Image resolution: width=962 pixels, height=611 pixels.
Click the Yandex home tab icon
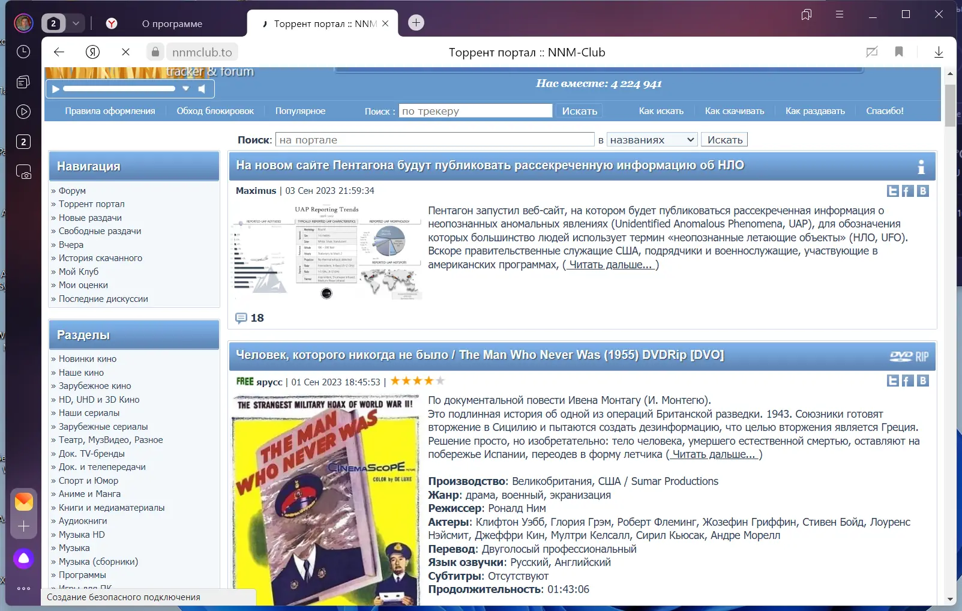pyautogui.click(x=112, y=23)
